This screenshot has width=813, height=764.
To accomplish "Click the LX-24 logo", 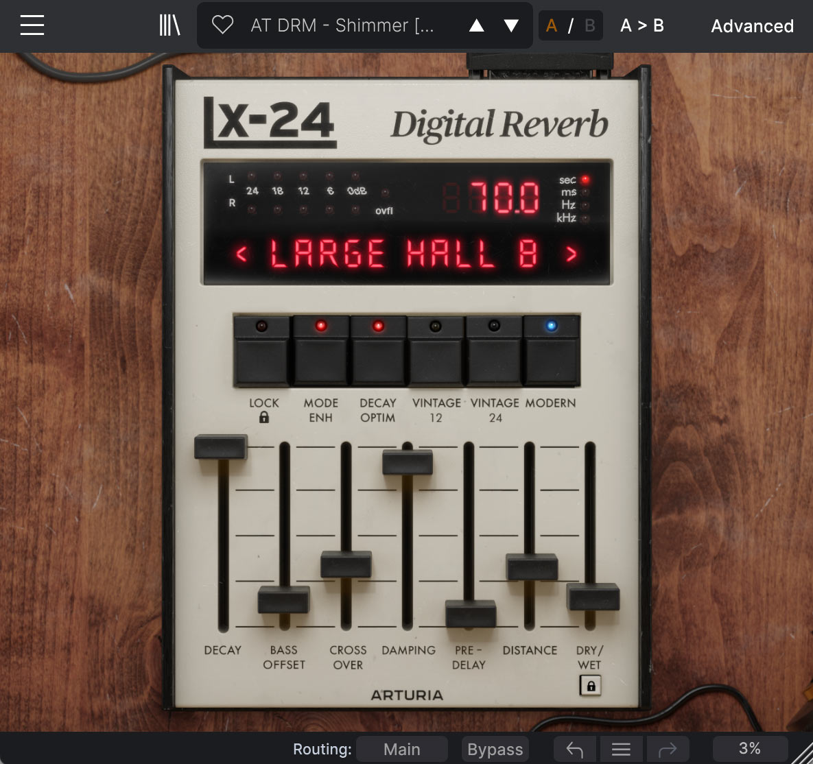I will [270, 122].
